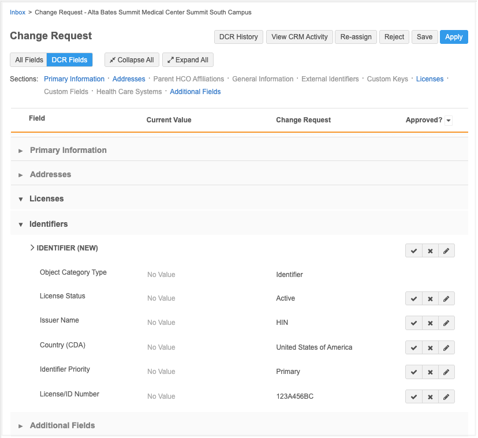
Task: Reject the Country (CDA) change
Action: pyautogui.click(x=430, y=348)
